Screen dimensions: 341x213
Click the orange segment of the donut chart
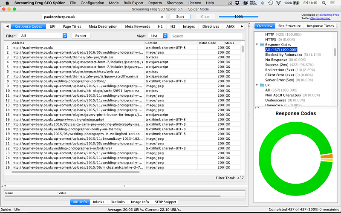tap(327, 156)
